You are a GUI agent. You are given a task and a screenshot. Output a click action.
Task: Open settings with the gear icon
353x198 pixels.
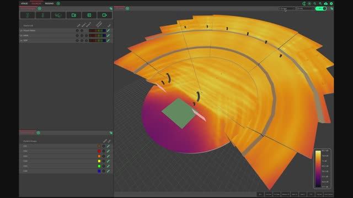pyautogui.click(x=331, y=3)
